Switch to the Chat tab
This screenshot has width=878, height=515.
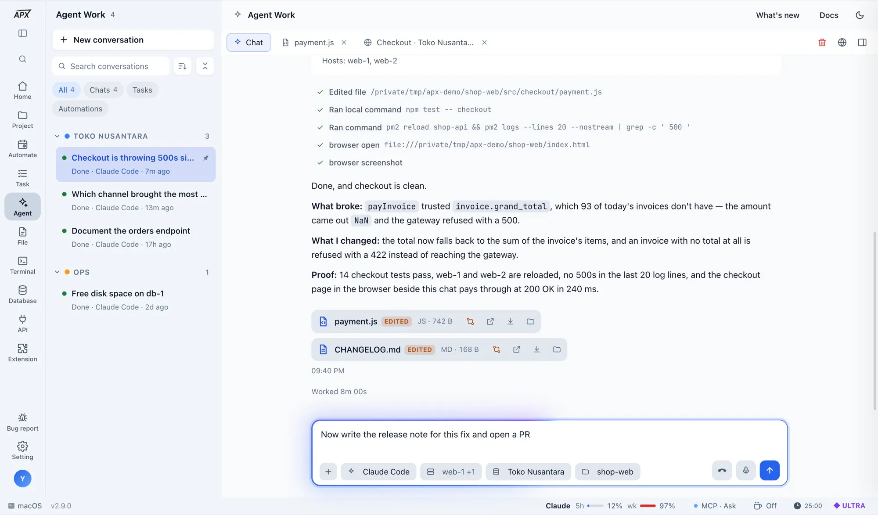[249, 43]
